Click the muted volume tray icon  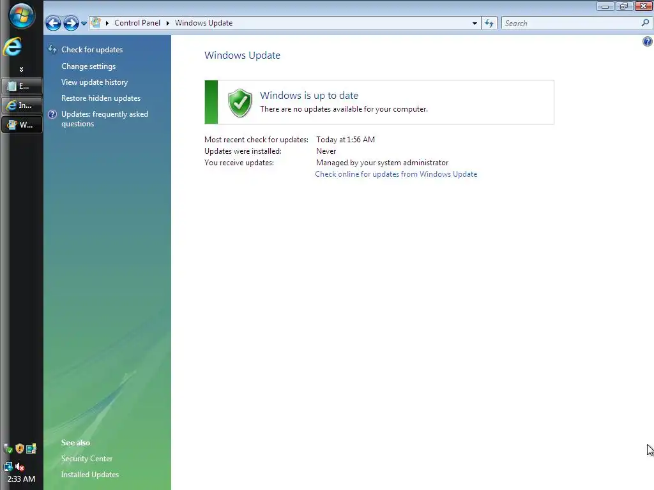coord(20,466)
